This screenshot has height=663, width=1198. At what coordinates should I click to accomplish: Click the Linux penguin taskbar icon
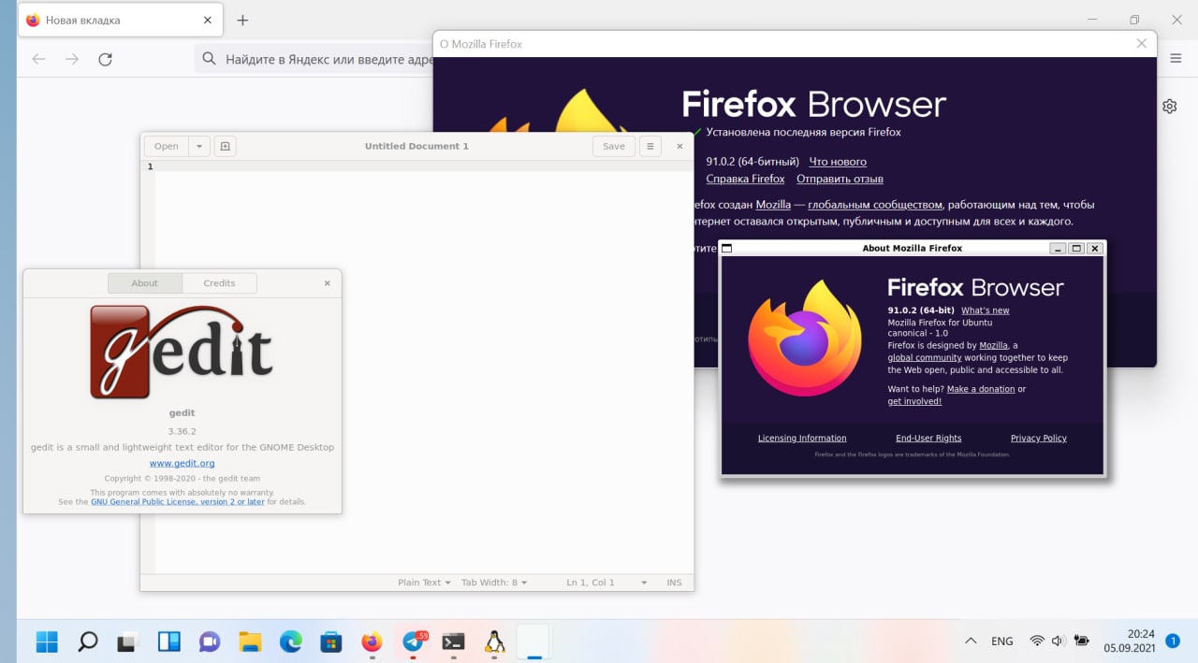click(x=494, y=641)
